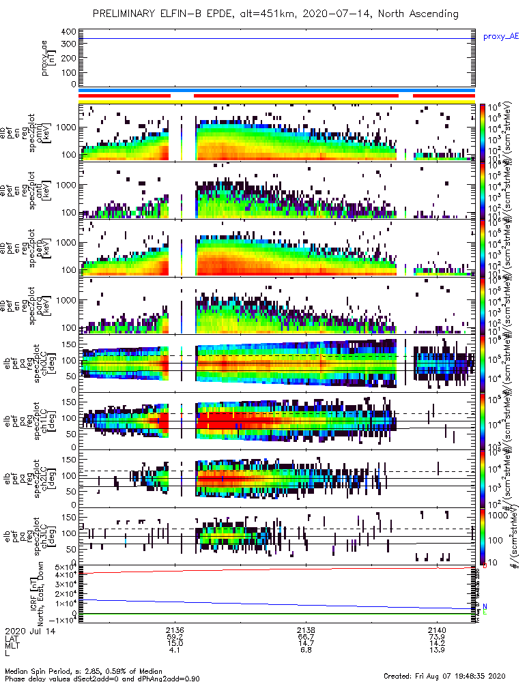Click the perp energy spectrogram panel
Viewport: 529px width, 682px height.
pos(277,248)
